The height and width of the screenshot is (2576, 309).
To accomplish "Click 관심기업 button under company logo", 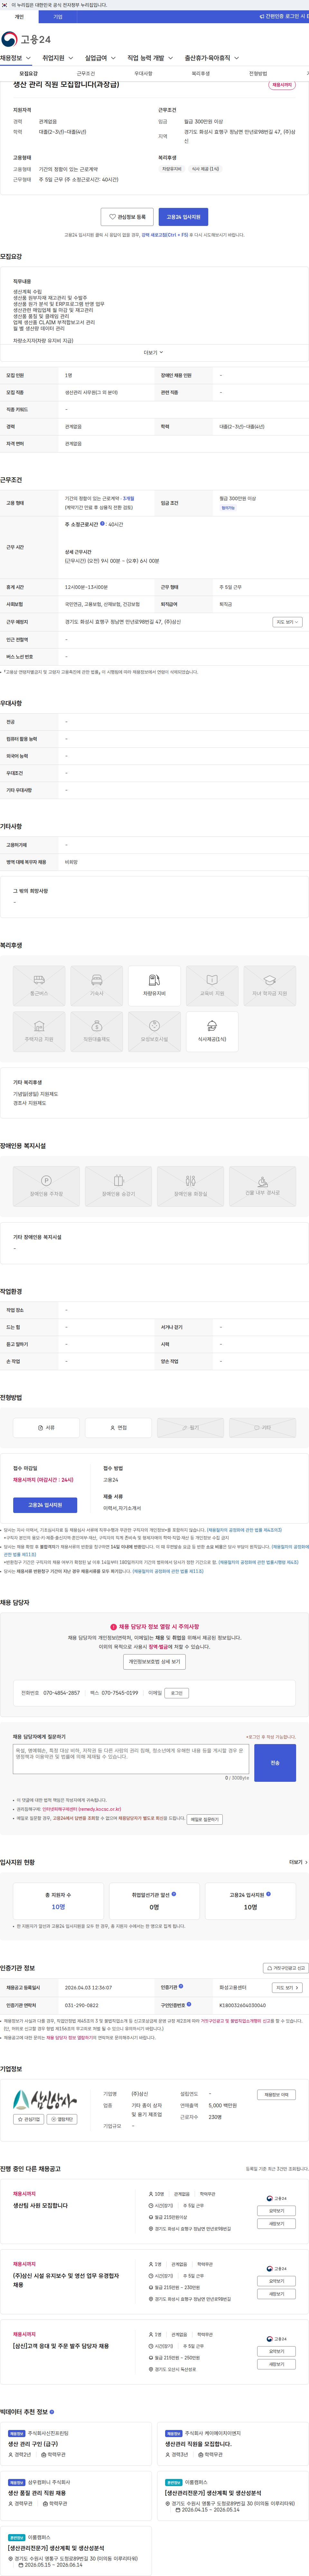I will 29,2119.
